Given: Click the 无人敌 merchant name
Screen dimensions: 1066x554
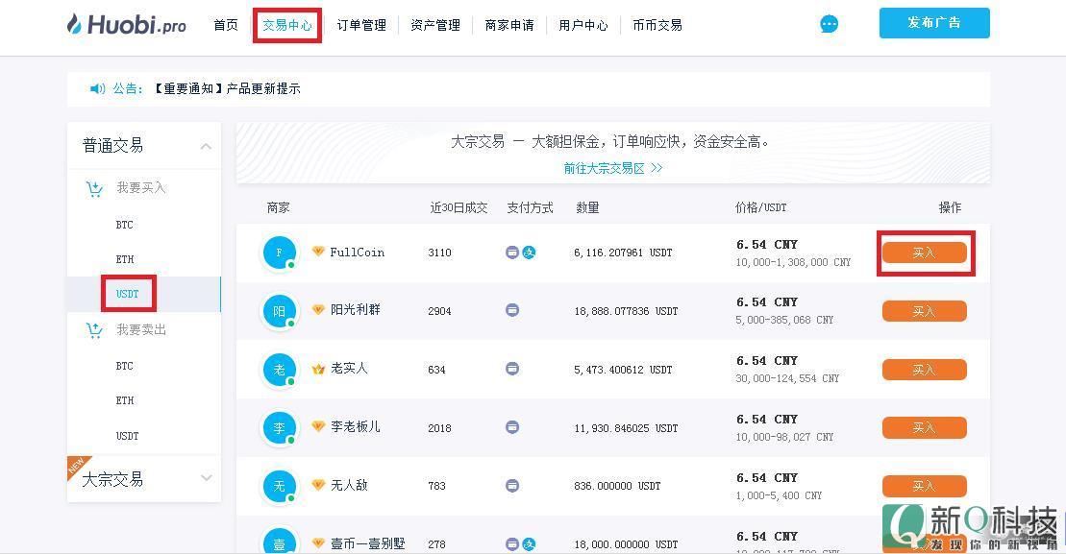Looking at the screenshot, I should [349, 485].
